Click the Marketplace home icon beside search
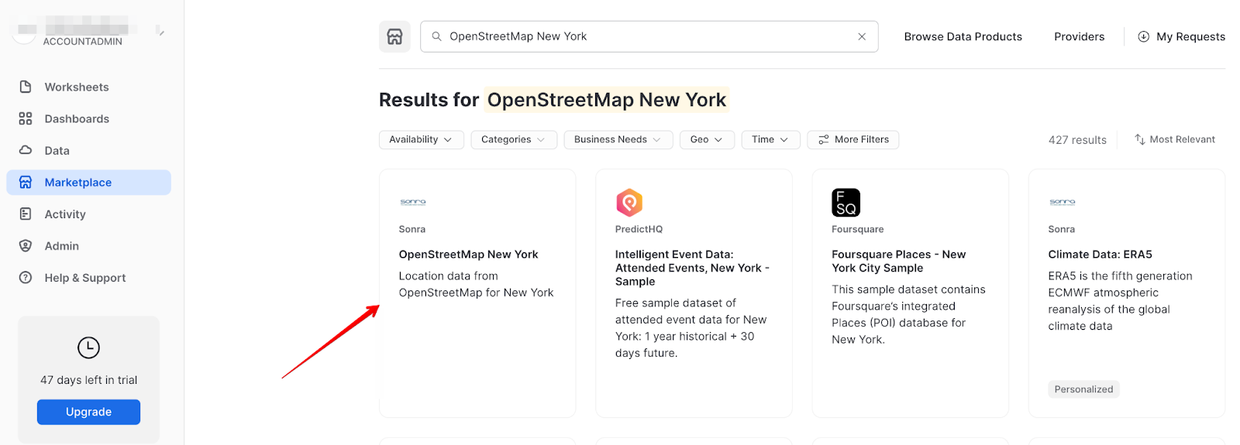Screen dimensions: 1240x445 [x=394, y=36]
